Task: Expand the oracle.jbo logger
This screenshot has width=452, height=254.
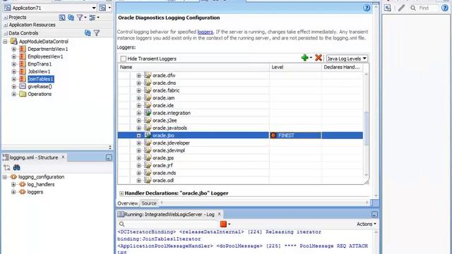Action: (x=138, y=135)
